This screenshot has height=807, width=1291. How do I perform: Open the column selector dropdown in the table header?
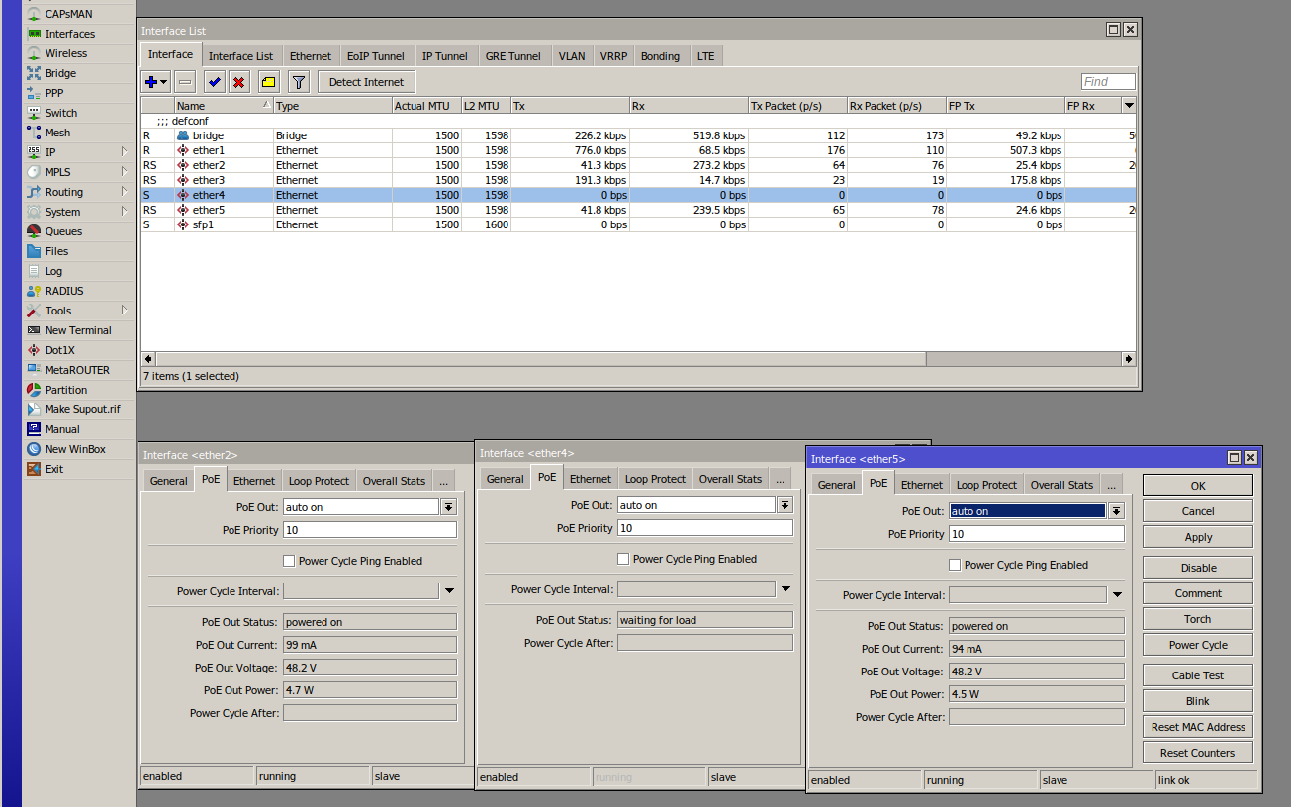coord(1129,105)
